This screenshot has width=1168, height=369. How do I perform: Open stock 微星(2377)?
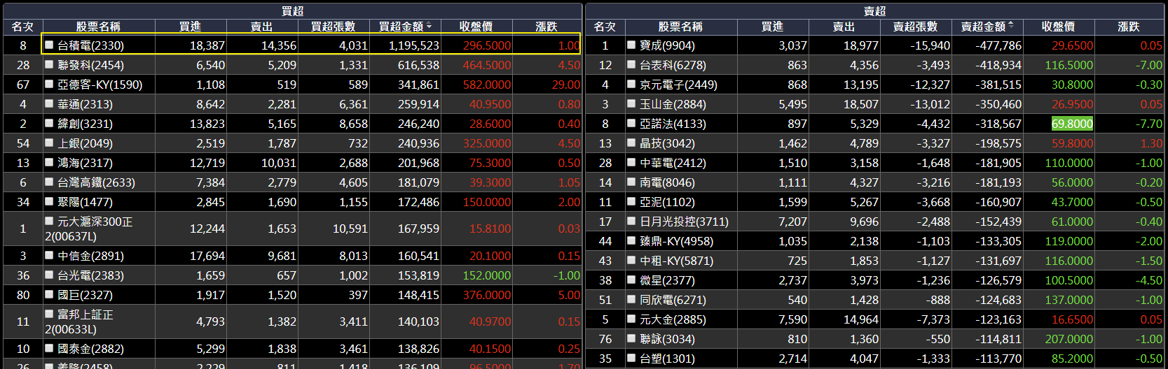pos(667,280)
